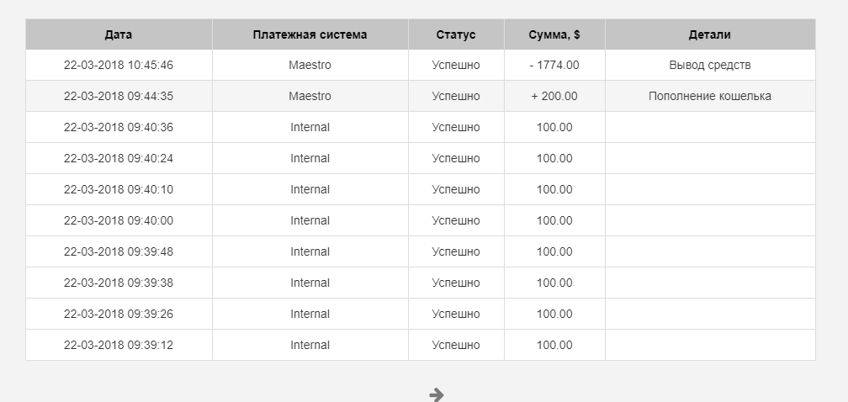
Task: Click the 22-03-2018 09:39:12 transaction row
Action: (x=119, y=345)
